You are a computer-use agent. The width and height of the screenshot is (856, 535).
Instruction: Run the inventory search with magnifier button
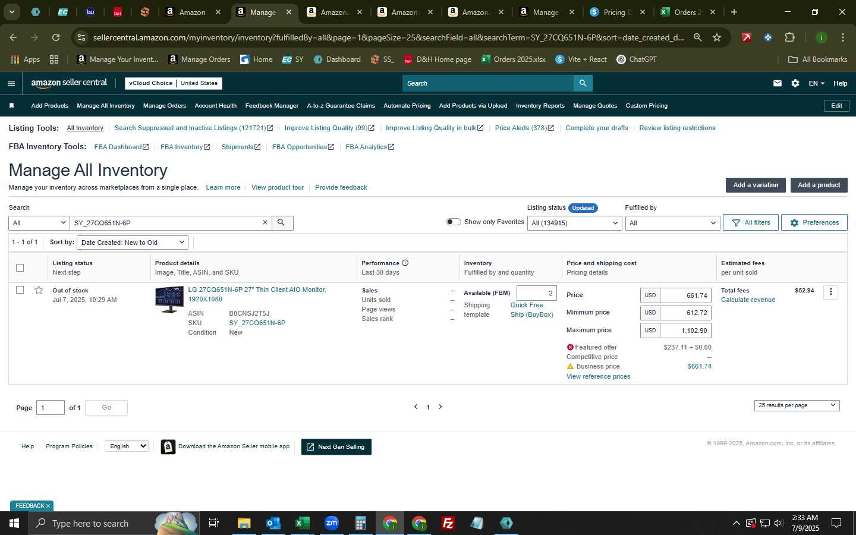coord(281,222)
